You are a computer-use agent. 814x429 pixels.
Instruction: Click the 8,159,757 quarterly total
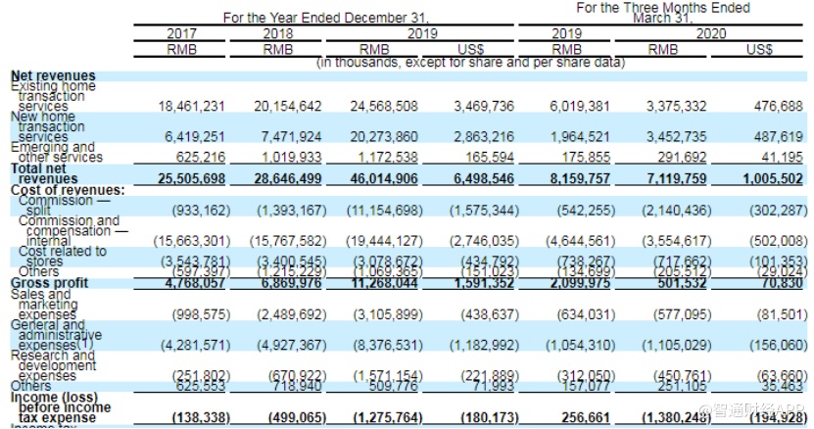pyautogui.click(x=580, y=179)
